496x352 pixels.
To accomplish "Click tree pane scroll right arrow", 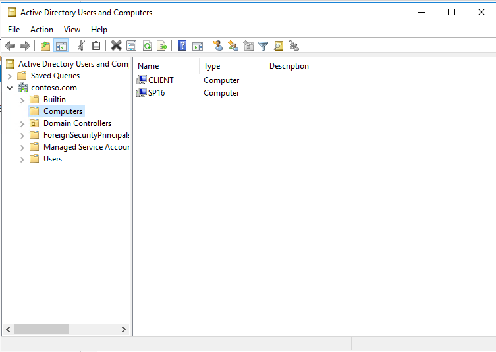I will pos(124,329).
